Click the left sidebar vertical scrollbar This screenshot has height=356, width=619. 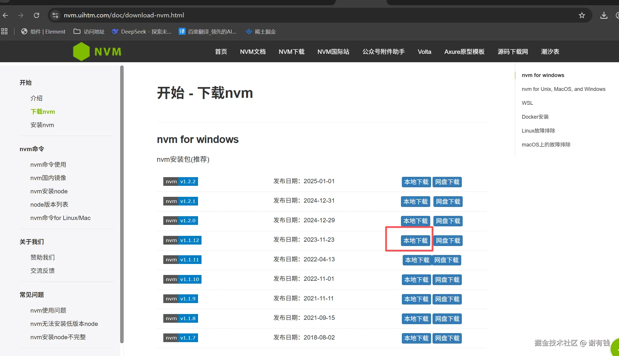(x=122, y=203)
